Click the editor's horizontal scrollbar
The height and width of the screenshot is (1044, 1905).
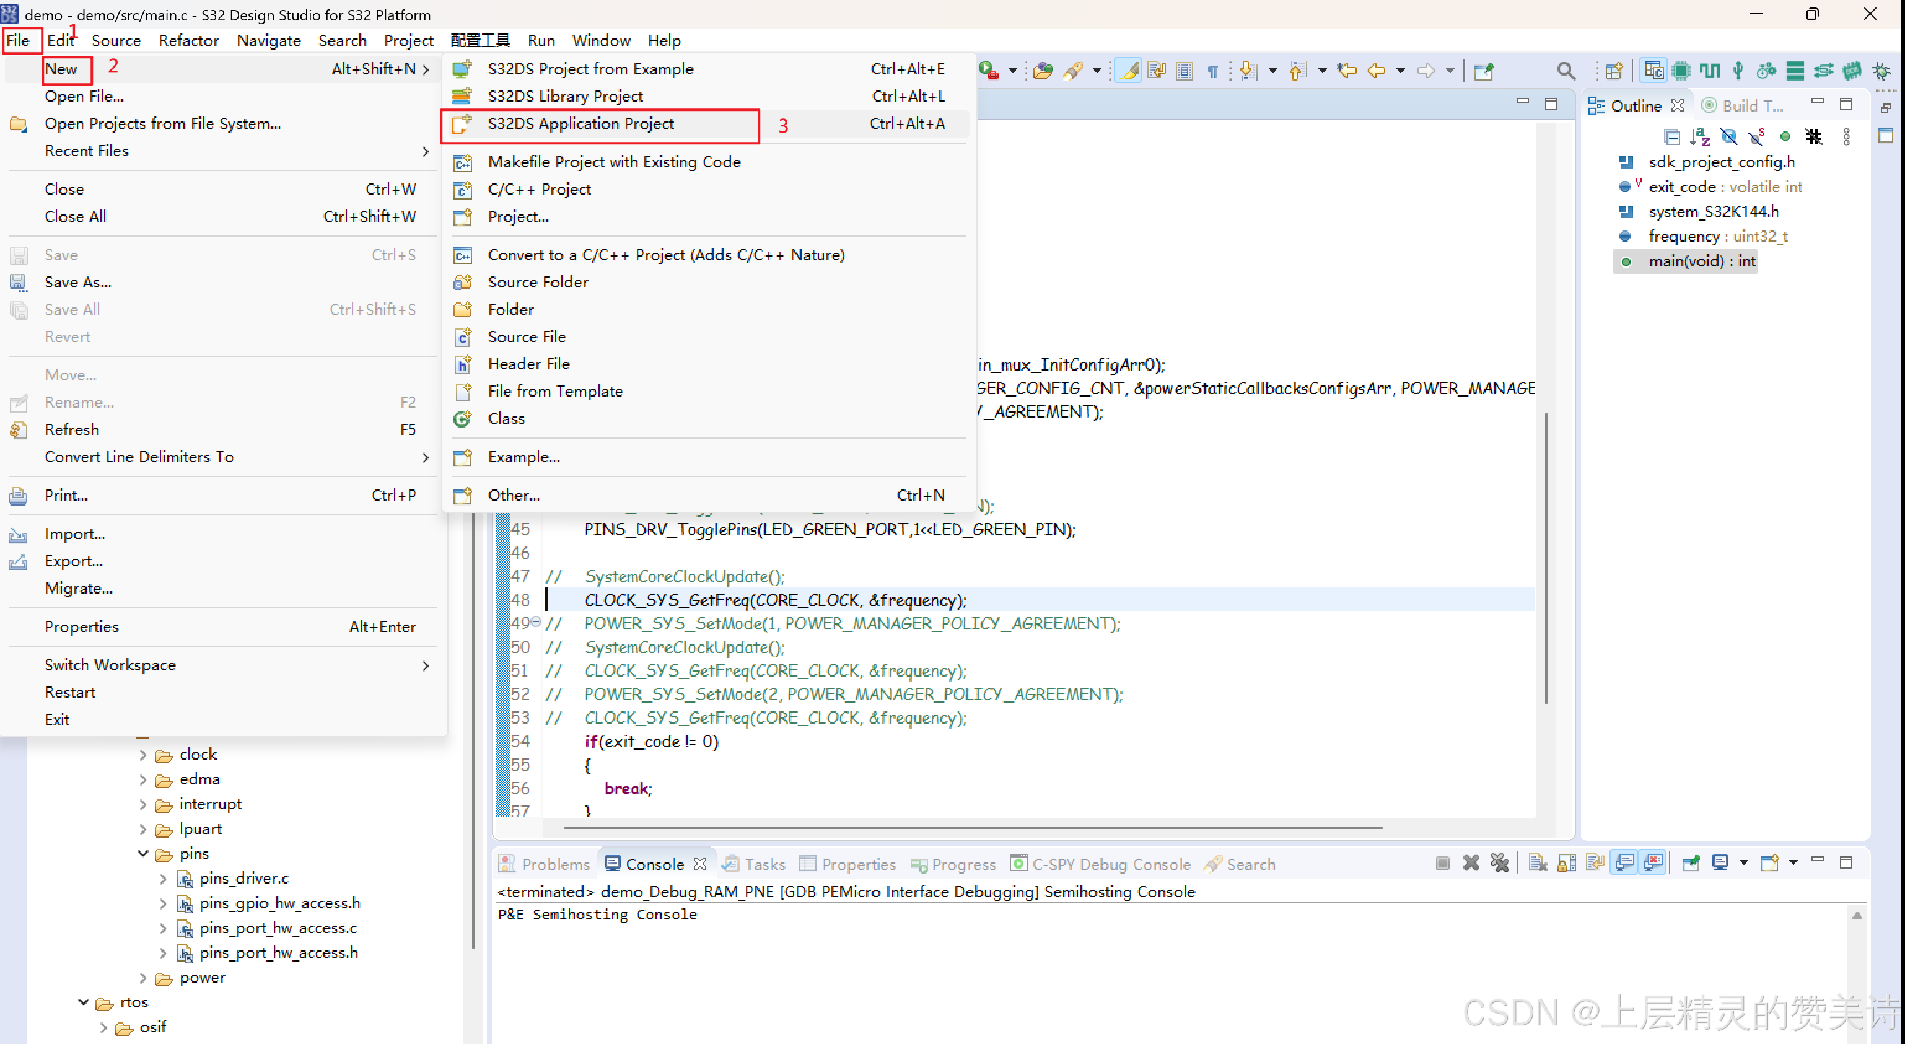click(x=973, y=827)
